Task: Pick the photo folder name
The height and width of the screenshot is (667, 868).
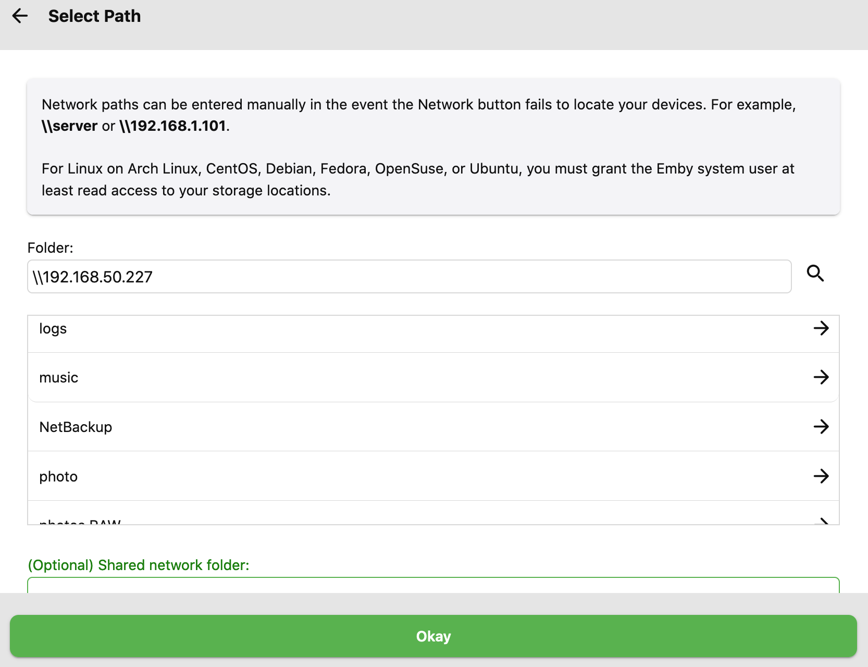Action: [58, 477]
